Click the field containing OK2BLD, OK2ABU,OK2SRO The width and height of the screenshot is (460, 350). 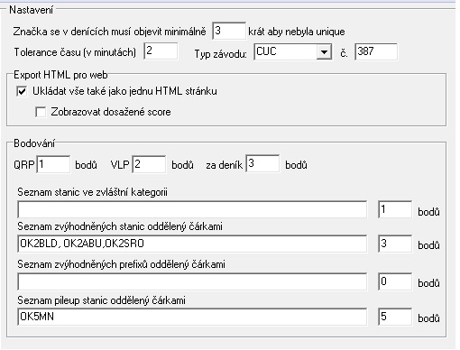(x=192, y=244)
